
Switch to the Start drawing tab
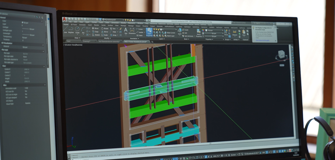[x=69, y=41]
